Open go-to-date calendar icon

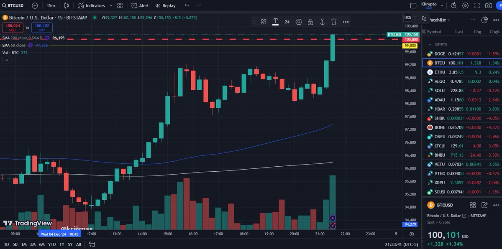click(92, 244)
